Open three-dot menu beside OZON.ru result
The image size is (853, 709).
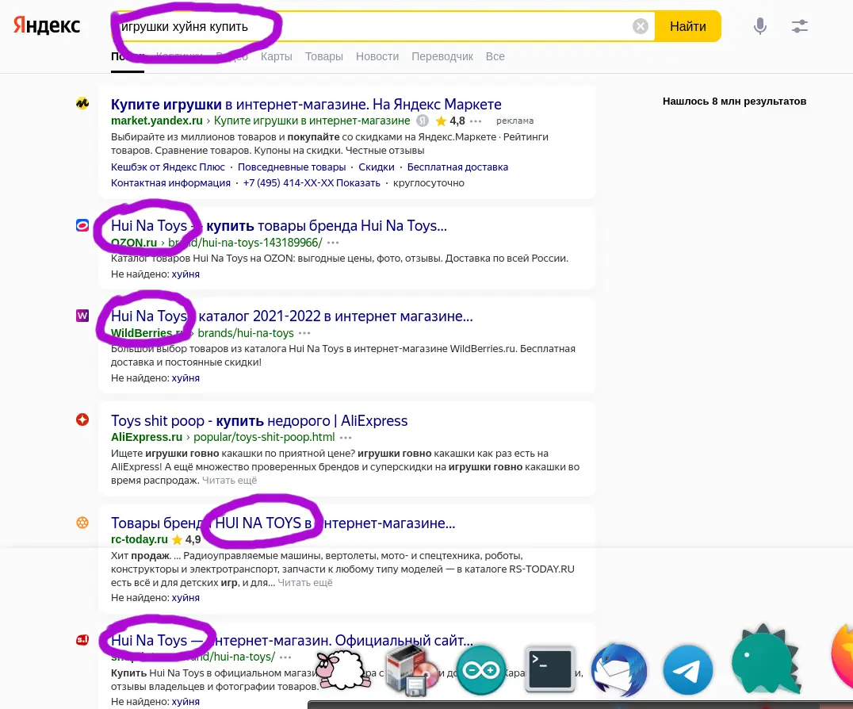(x=333, y=243)
